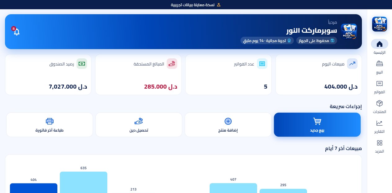392x193 pixels.
Task: Click the chart bar labeled 407
Action: coord(233,188)
